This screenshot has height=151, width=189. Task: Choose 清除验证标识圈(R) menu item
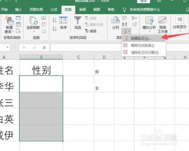pos(144,53)
